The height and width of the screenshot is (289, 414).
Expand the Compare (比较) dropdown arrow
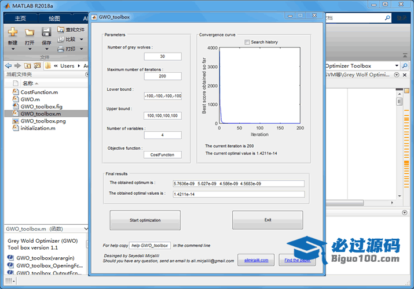pyautogui.click(x=81, y=39)
